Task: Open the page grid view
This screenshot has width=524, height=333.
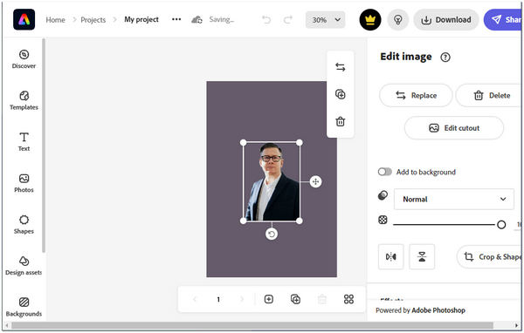Action: (348, 299)
